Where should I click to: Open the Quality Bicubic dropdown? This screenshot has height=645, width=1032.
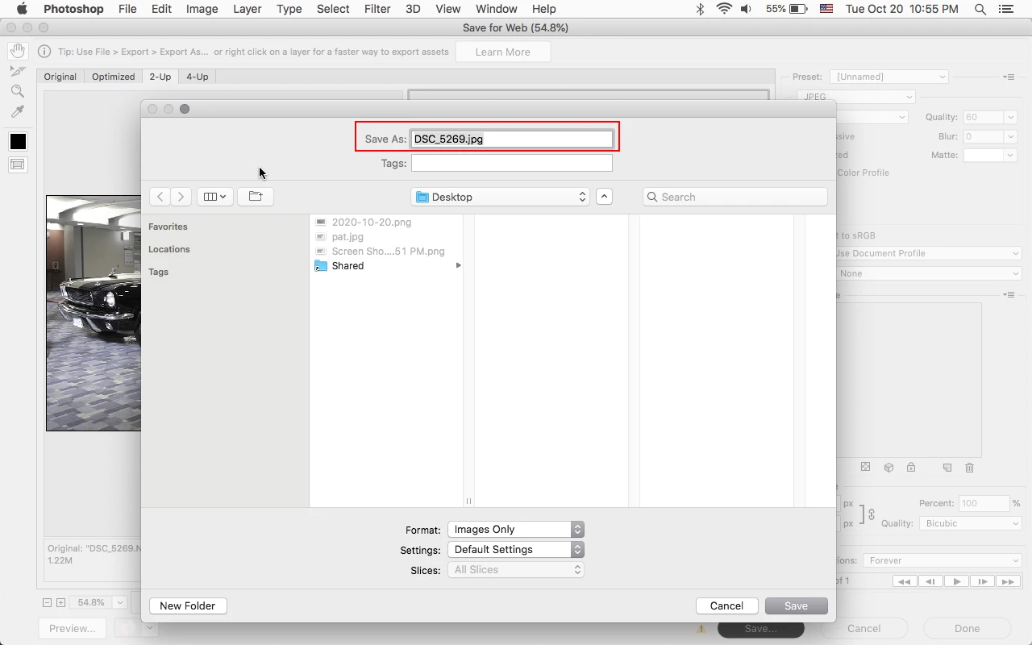click(970, 523)
